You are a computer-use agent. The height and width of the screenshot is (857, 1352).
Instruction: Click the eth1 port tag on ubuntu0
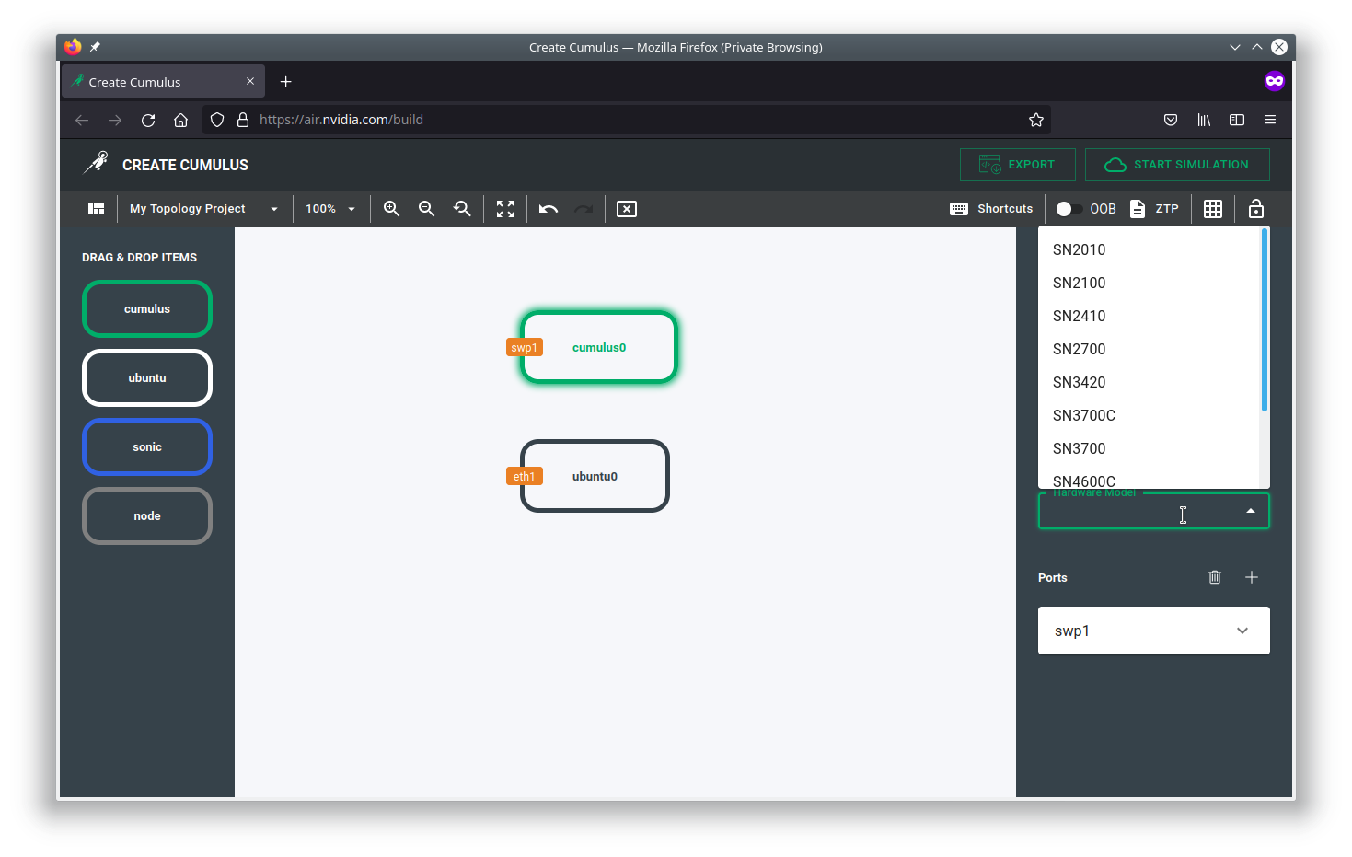coord(525,477)
